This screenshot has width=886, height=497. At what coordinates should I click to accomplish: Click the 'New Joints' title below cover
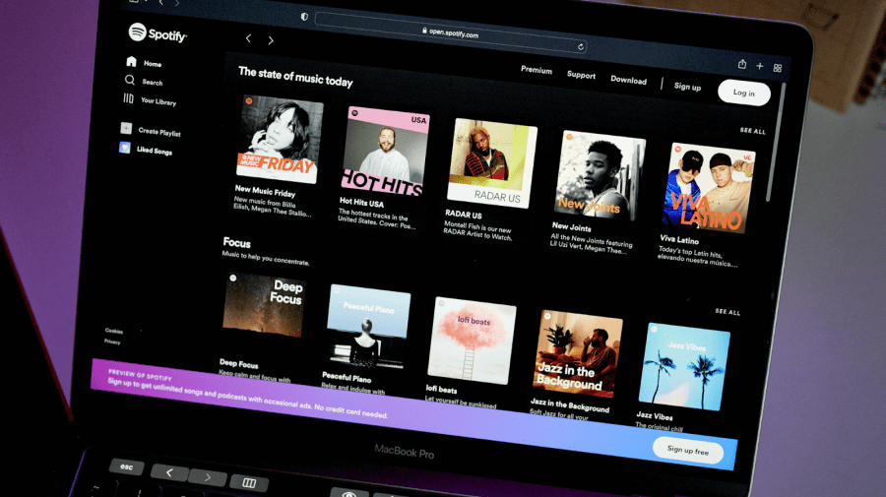coord(571,227)
